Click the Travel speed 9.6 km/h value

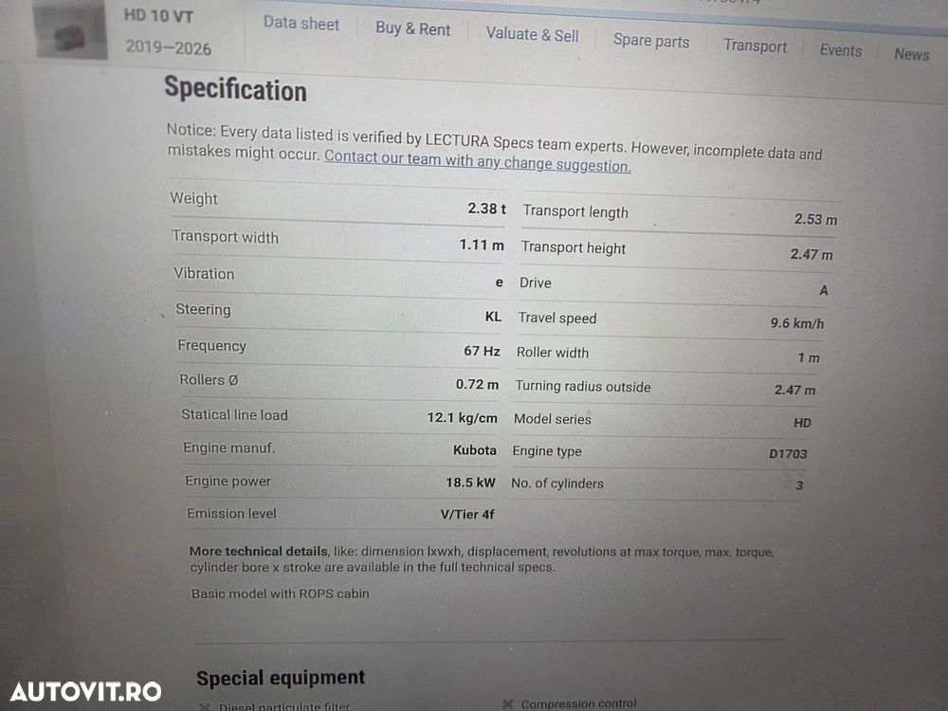pyautogui.click(x=797, y=323)
